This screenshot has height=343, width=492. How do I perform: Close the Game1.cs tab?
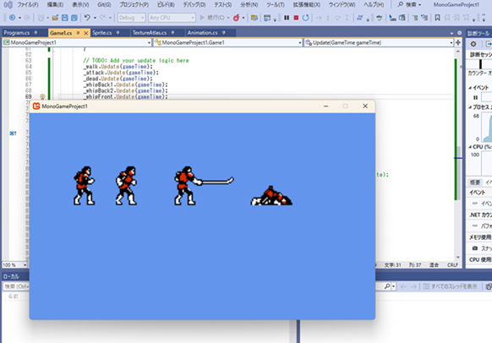(85, 33)
